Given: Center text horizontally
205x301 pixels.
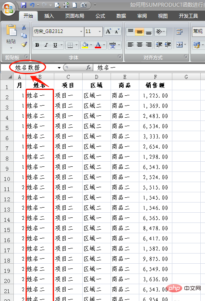Looking at the screenshot, I should pos(140,45).
